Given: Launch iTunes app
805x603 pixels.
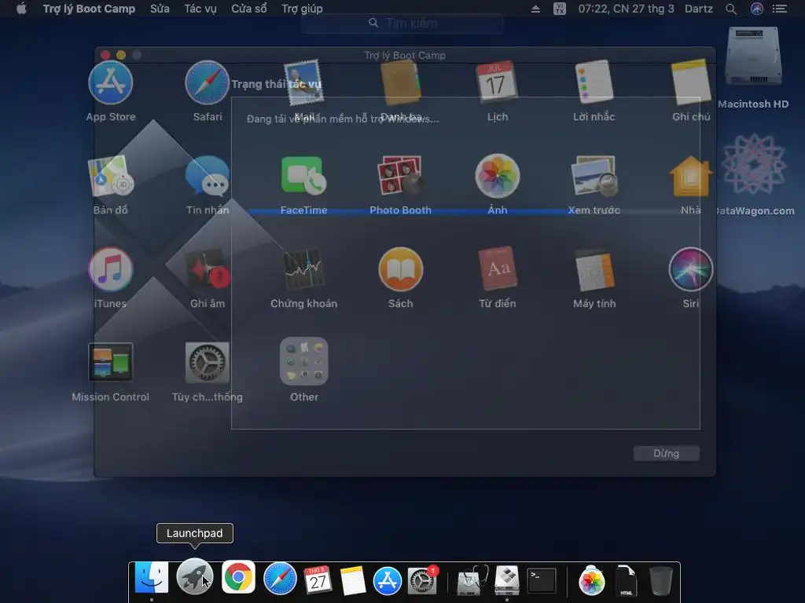Looking at the screenshot, I should point(110,269).
